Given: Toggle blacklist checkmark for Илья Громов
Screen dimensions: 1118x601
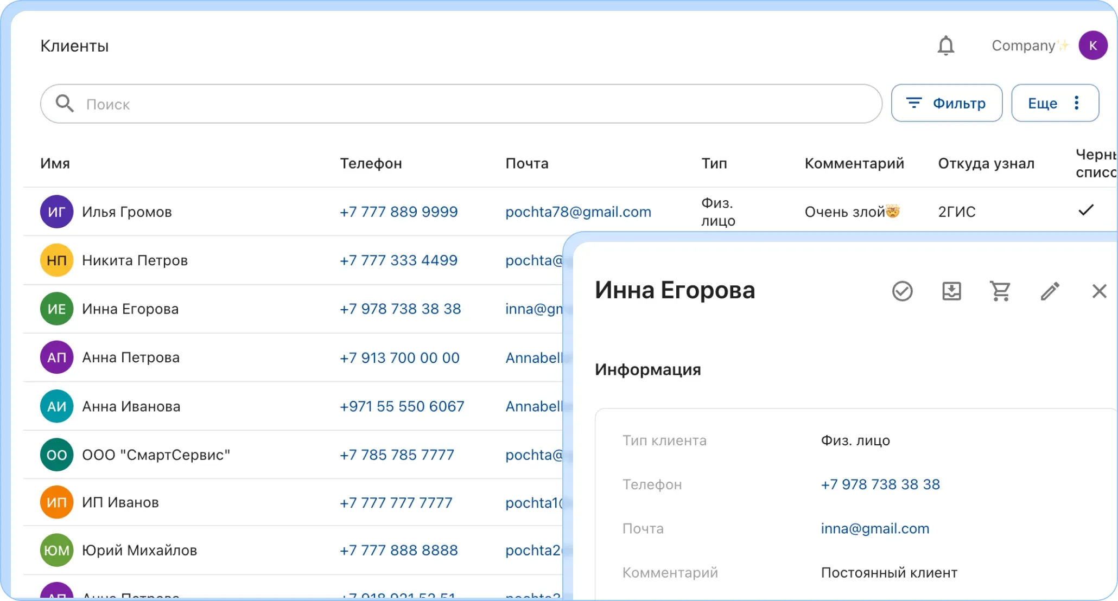Looking at the screenshot, I should (x=1086, y=210).
